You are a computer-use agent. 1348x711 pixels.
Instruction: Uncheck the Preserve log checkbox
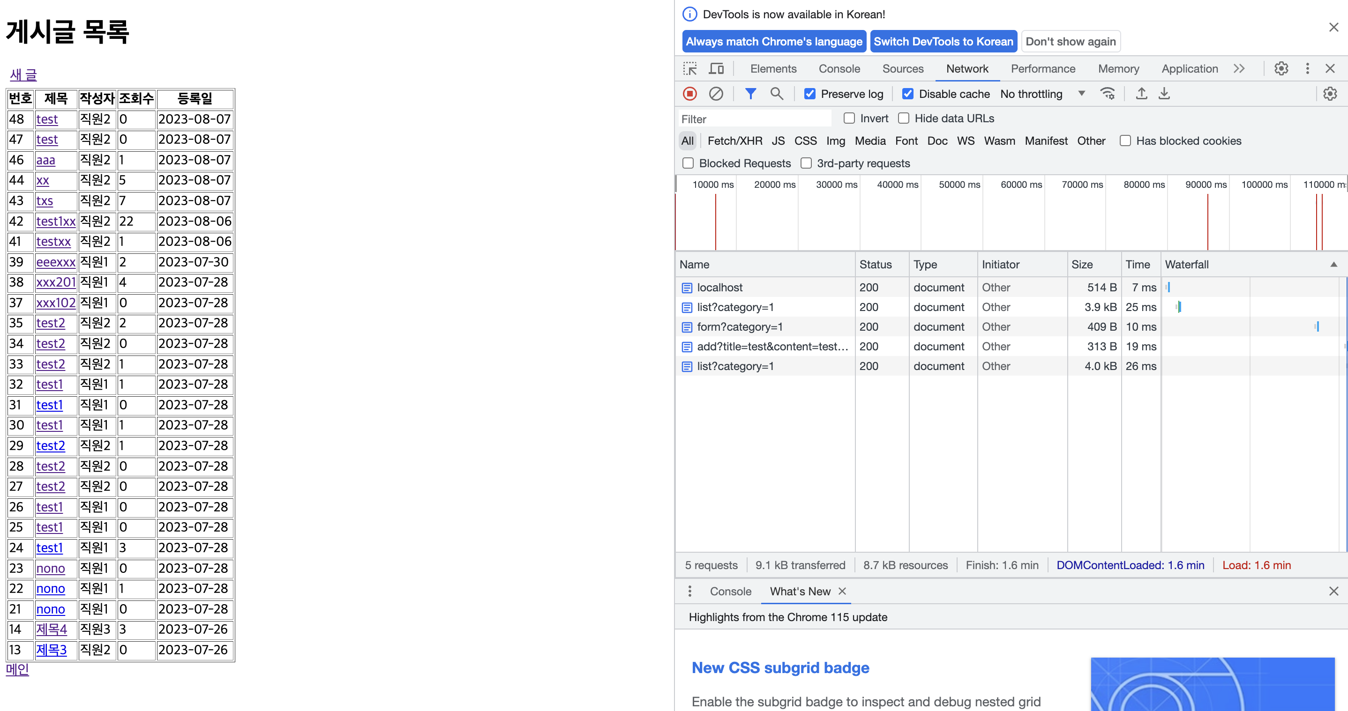809,94
